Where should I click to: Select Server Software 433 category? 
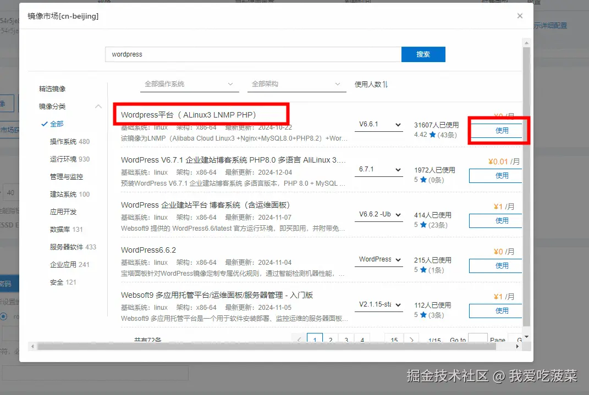pyautogui.click(x=73, y=247)
